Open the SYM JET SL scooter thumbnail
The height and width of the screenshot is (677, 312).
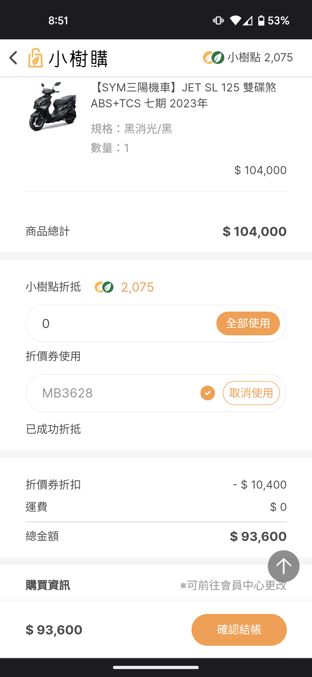(53, 106)
